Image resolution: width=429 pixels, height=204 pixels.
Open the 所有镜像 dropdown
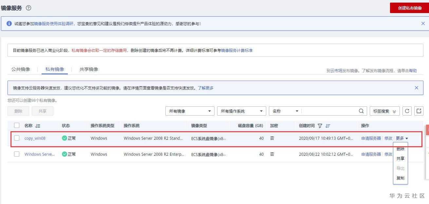(x=190, y=111)
